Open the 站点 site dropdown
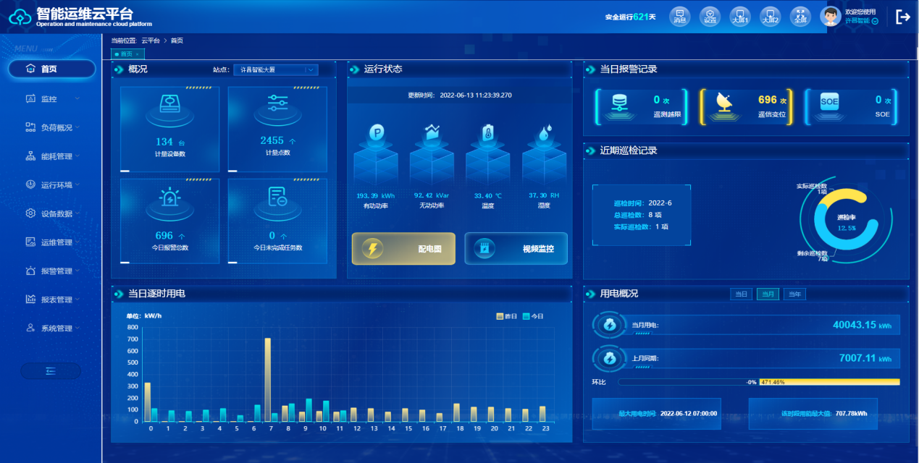The height and width of the screenshot is (463, 919). (275, 70)
